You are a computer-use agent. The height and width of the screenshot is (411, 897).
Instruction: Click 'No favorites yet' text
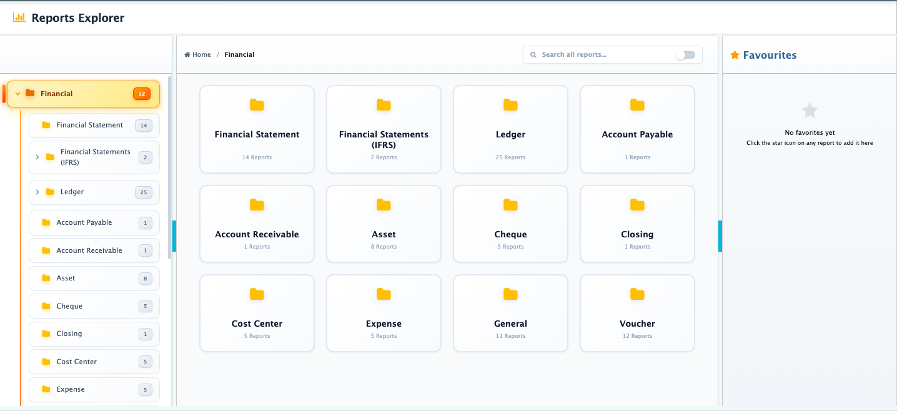pyautogui.click(x=810, y=132)
